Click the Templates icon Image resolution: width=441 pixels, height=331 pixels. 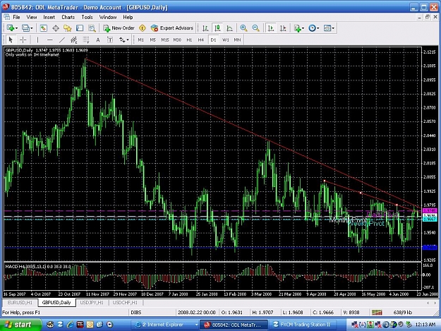[x=327, y=28]
